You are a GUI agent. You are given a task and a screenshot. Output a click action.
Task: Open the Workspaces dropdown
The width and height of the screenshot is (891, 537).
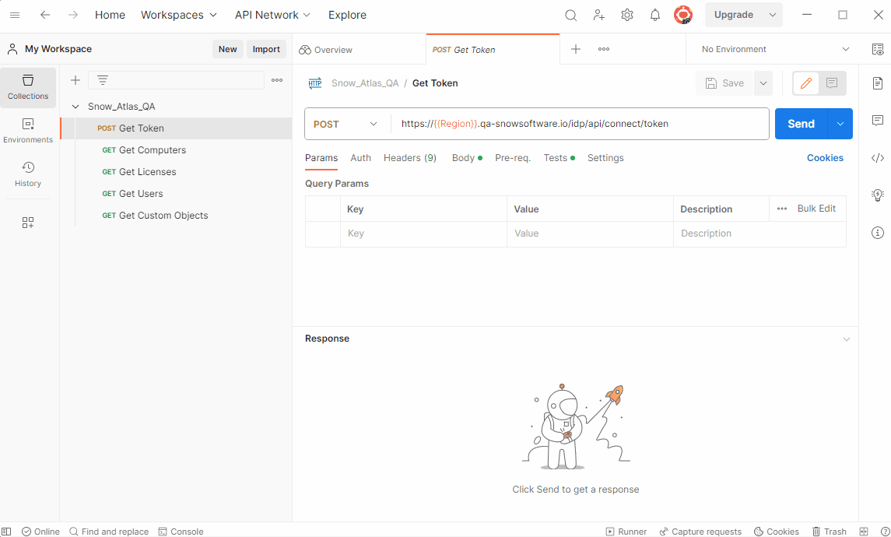pyautogui.click(x=179, y=16)
